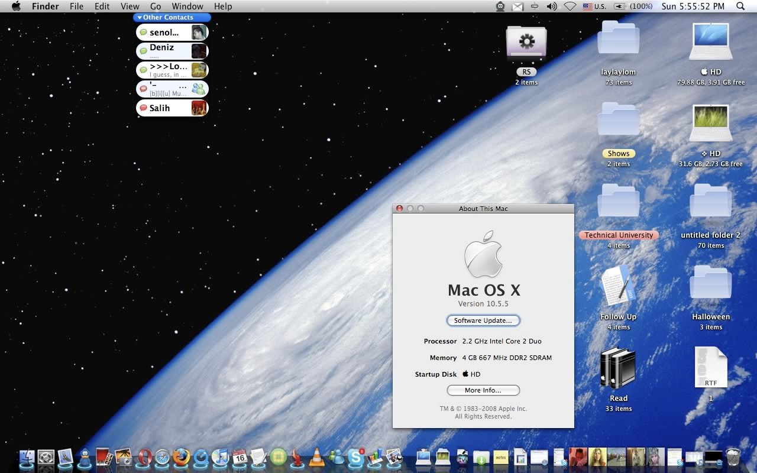
Task: Restore the minimized blonde woman photo
Action: [597, 457]
